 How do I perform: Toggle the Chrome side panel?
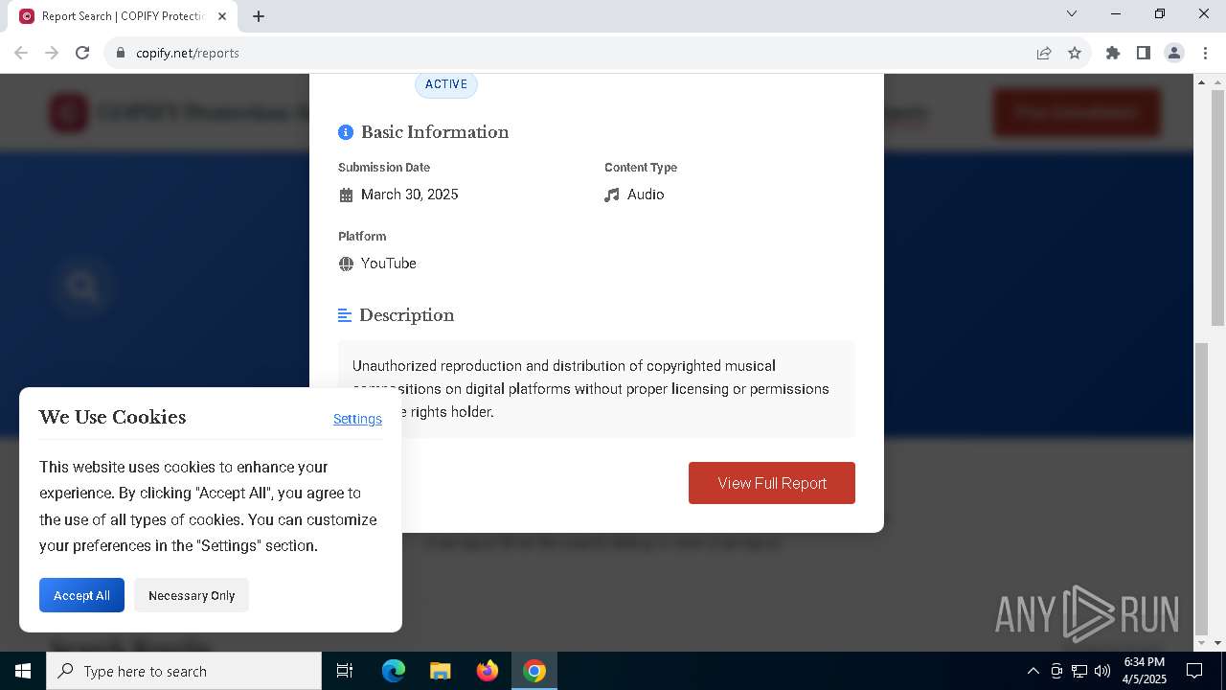[1144, 53]
